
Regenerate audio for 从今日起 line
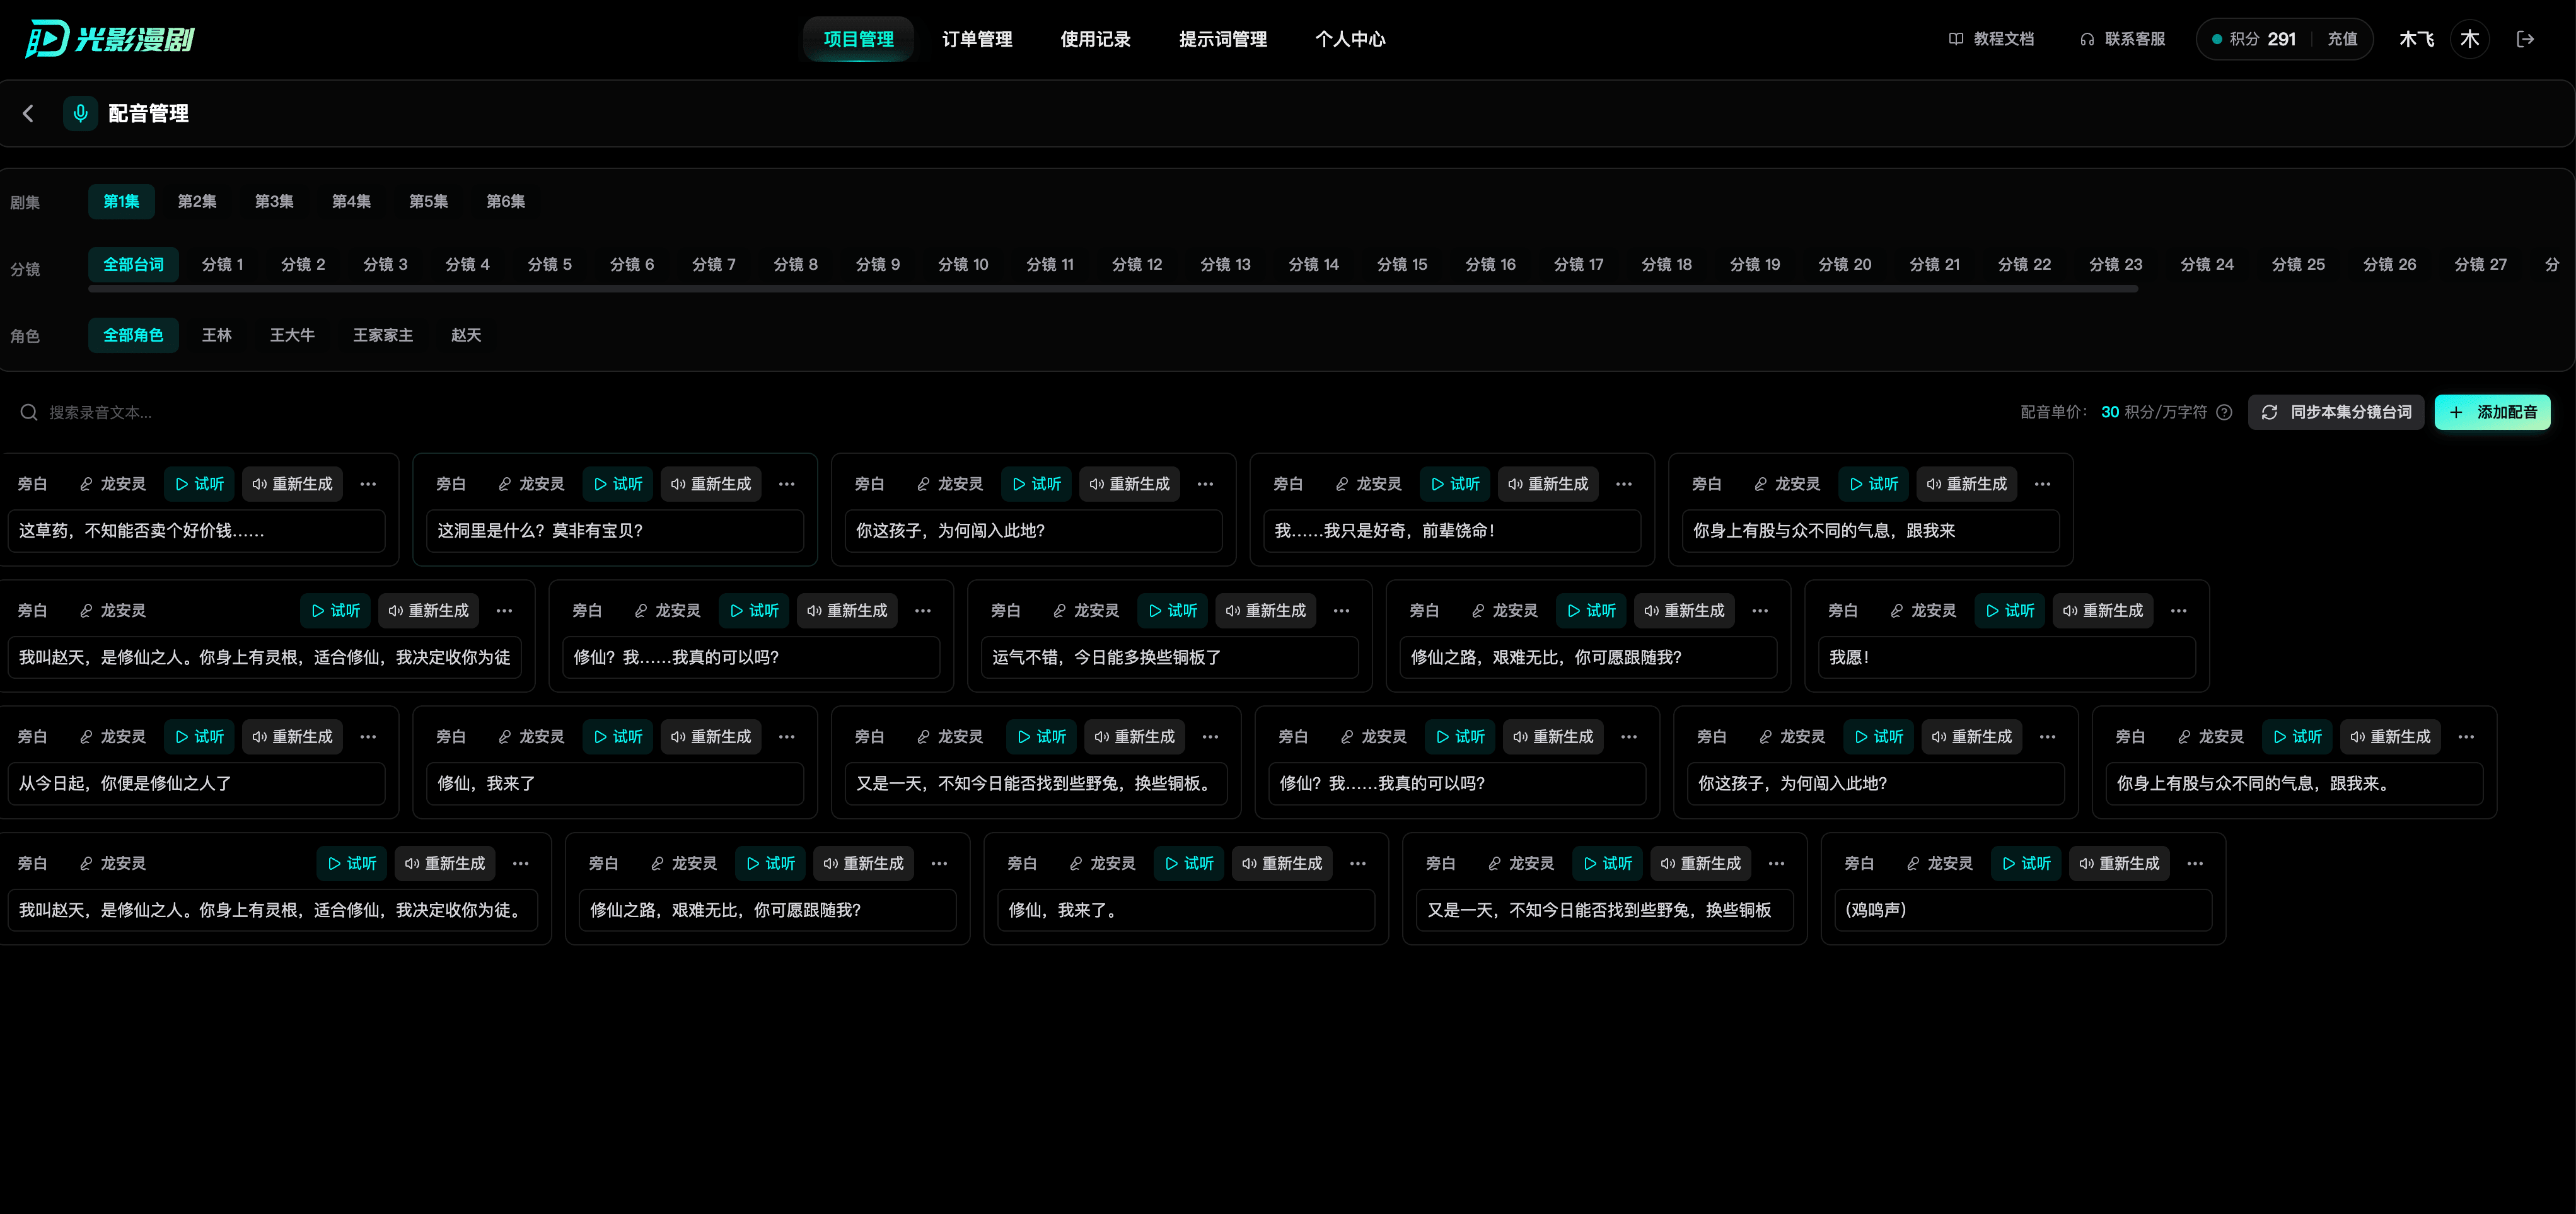point(292,737)
